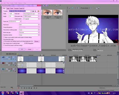Image resolution: width=119 pixels, height=95 pixels.
Task: Click the Split Screen View icon in preview
Action: (78, 8)
